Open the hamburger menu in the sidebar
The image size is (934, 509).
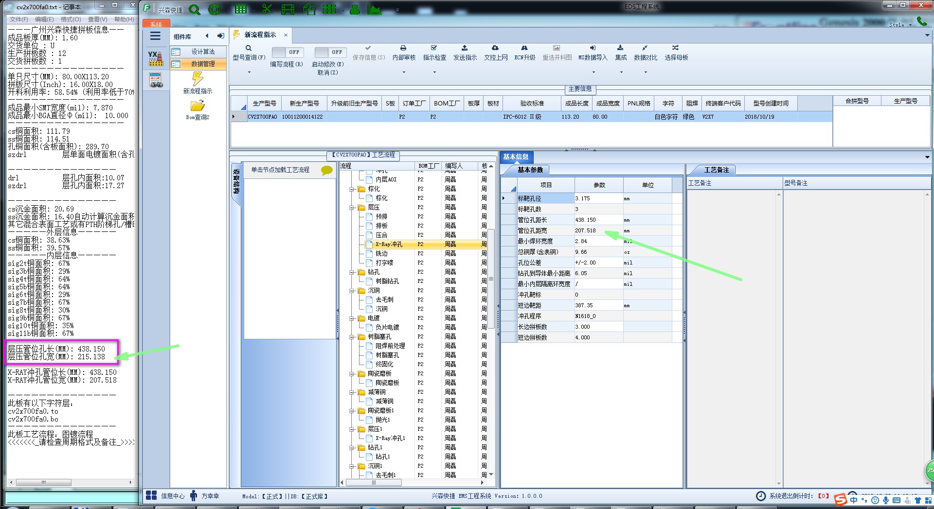pyautogui.click(x=155, y=36)
